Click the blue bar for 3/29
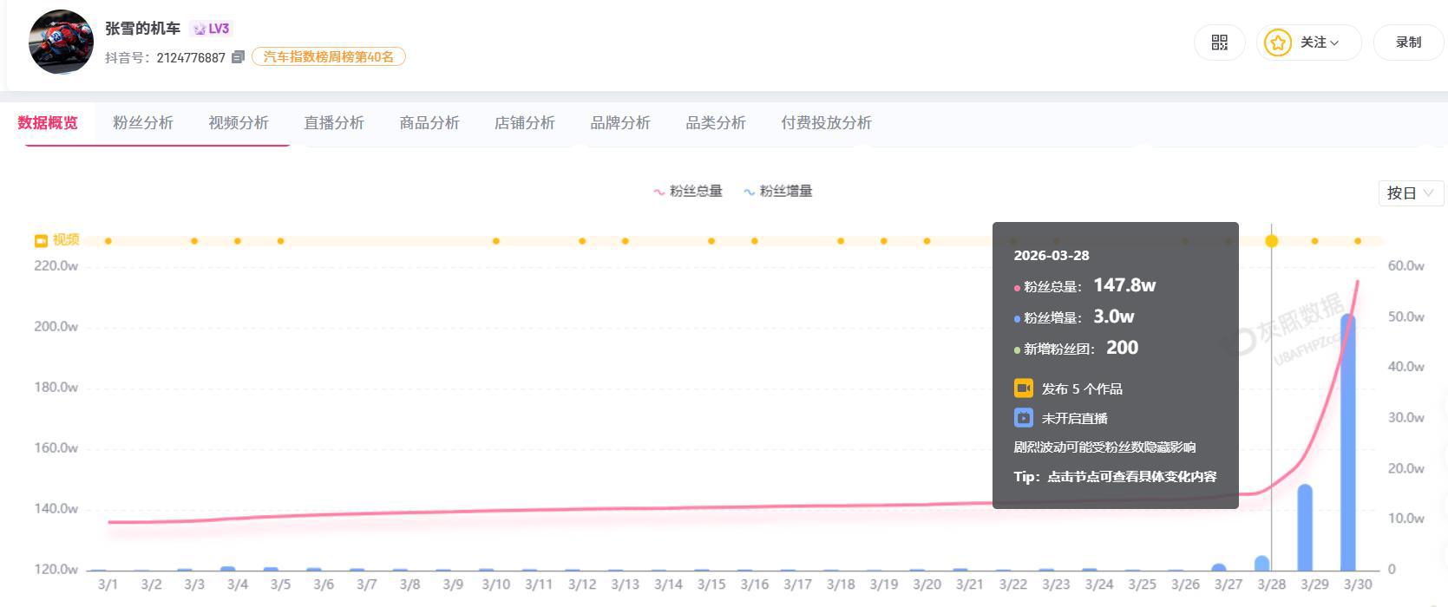The width and height of the screenshot is (1448, 607). tap(1304, 527)
